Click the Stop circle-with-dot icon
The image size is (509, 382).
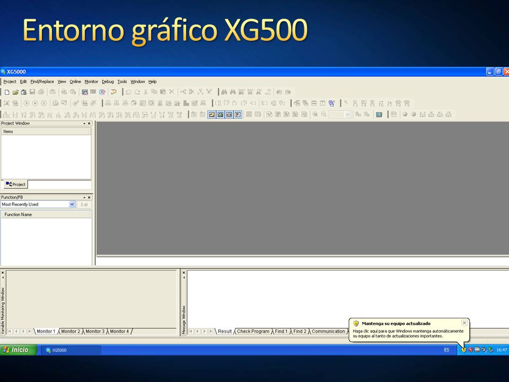click(x=35, y=103)
